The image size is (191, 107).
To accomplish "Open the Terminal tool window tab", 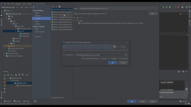I will [17, 101].
